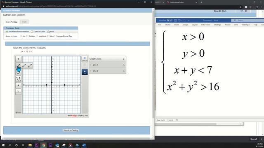Click the Print button in Previewer Tools
The height and width of the screenshot is (148, 264).
51,32
